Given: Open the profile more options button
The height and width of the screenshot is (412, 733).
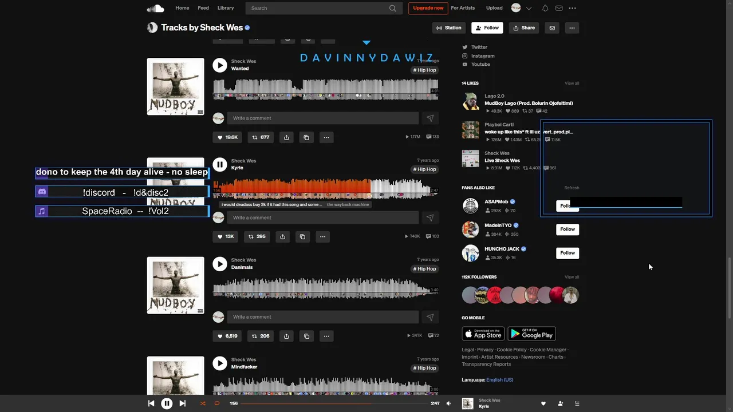Looking at the screenshot, I should click(572, 27).
